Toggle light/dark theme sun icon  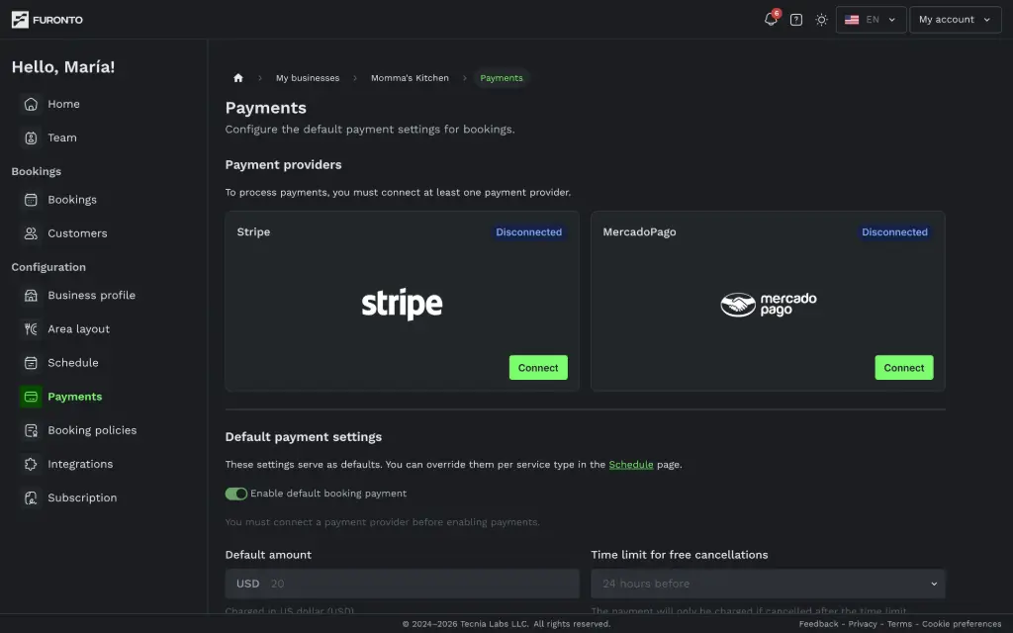pyautogui.click(x=821, y=20)
